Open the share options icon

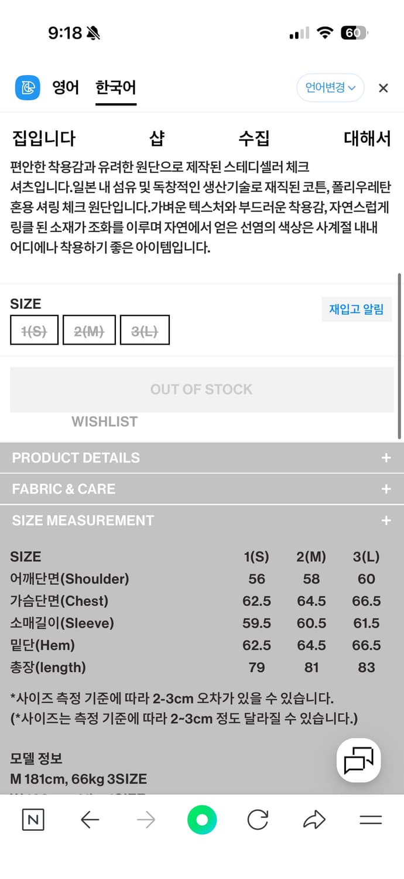(x=314, y=820)
